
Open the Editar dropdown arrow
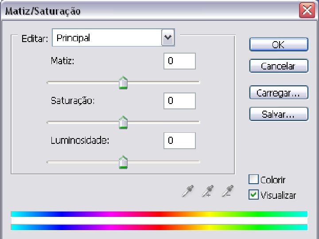[168, 38]
